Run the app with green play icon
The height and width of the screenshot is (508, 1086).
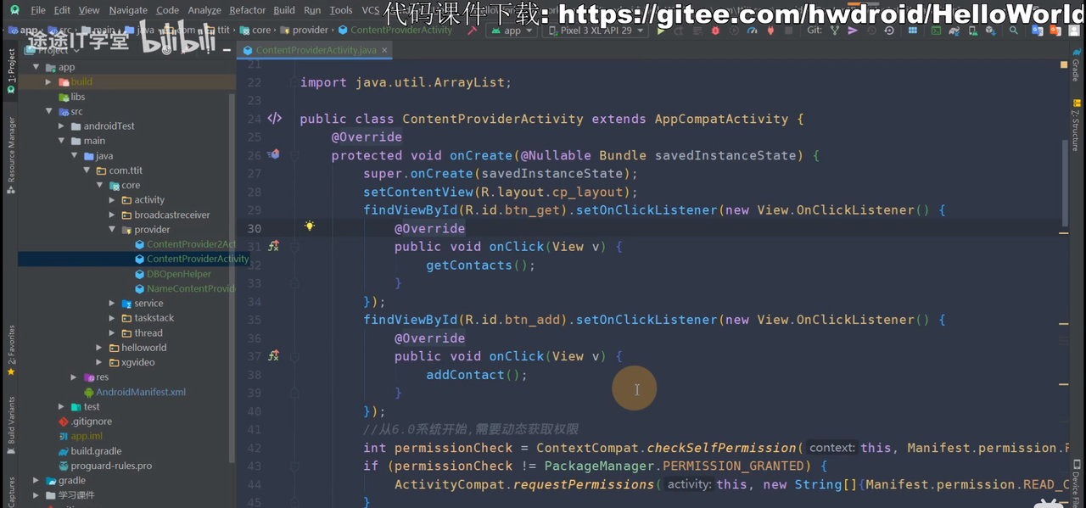point(661,31)
